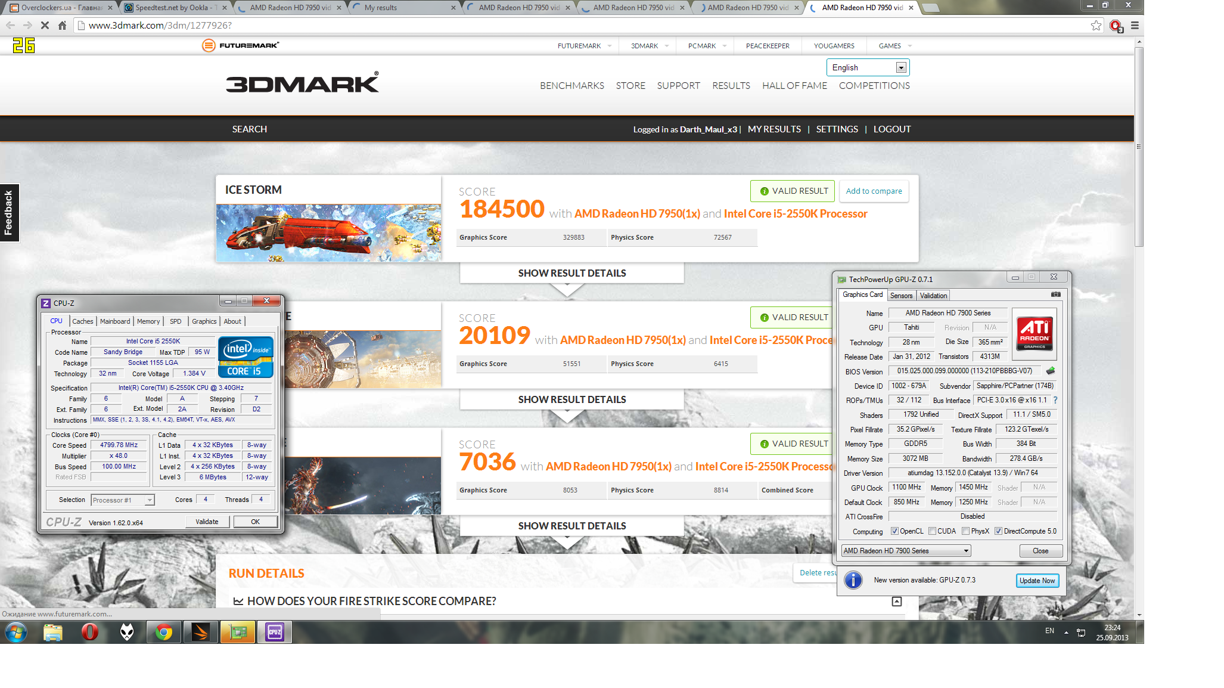Image resolution: width=1224 pixels, height=688 pixels.
Task: Bookmark this page with the star icon
Action: [x=1096, y=25]
